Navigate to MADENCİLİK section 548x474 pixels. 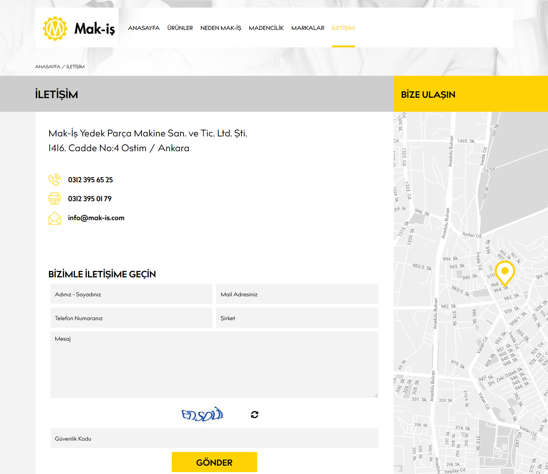point(266,28)
